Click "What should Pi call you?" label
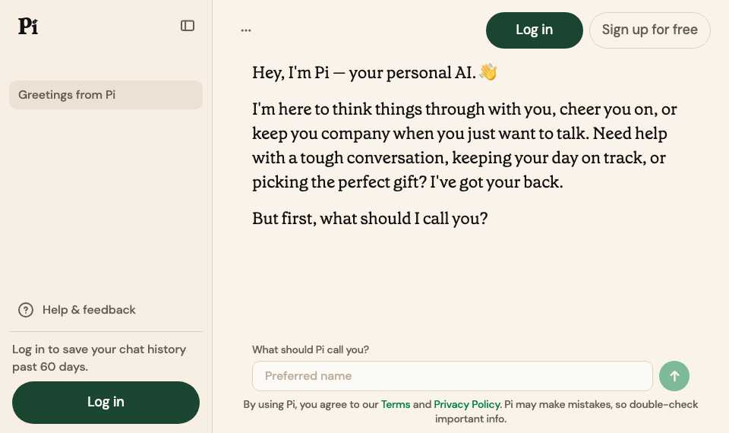729x433 pixels. [310, 349]
